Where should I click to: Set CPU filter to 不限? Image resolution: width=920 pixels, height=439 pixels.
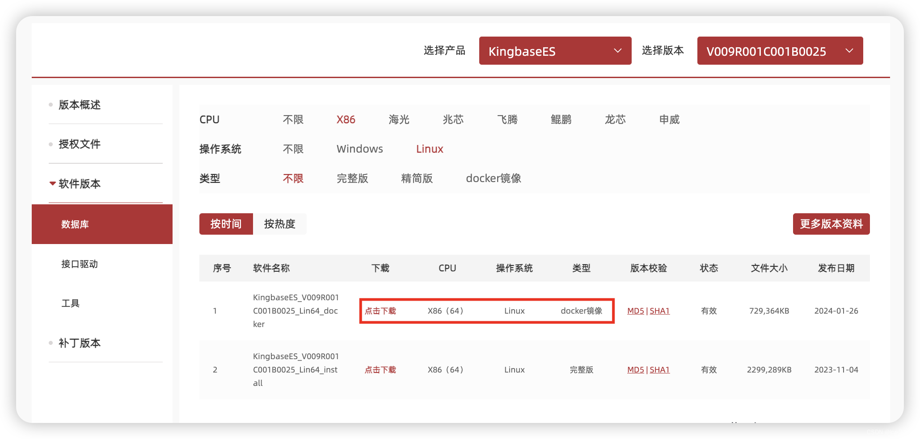click(293, 120)
